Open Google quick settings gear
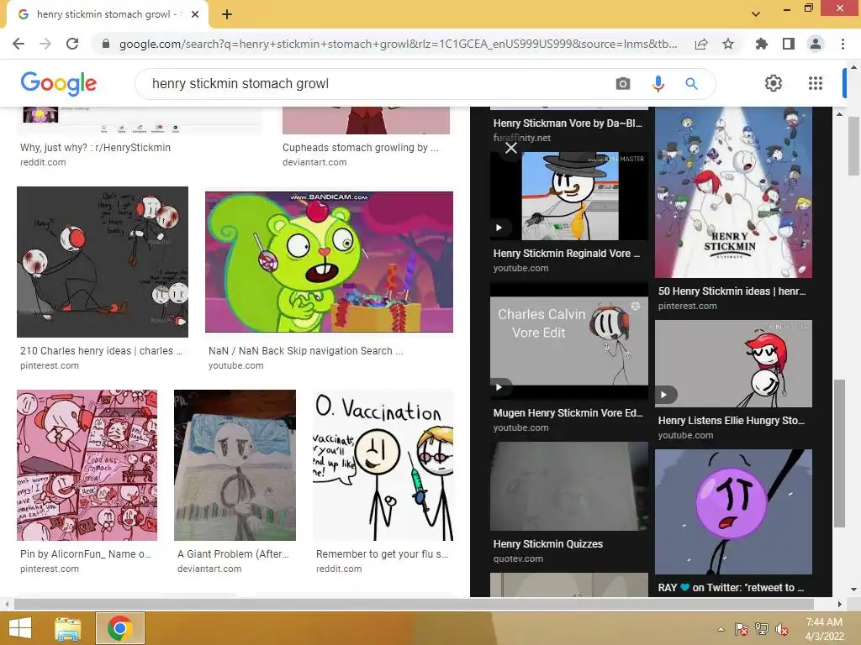 click(x=774, y=83)
